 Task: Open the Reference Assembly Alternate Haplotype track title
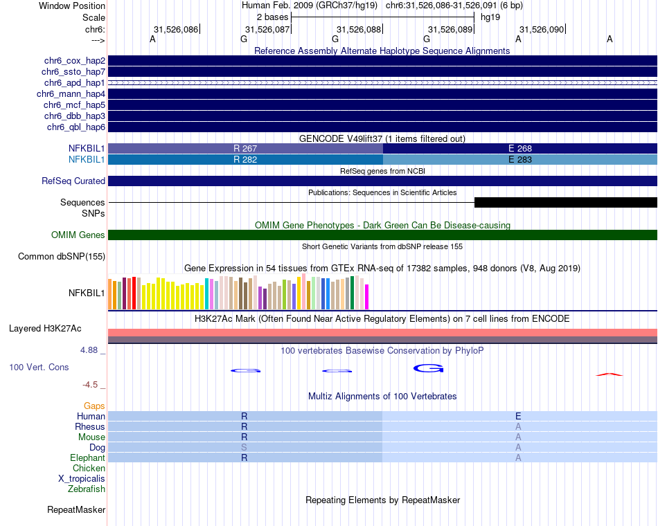point(382,51)
